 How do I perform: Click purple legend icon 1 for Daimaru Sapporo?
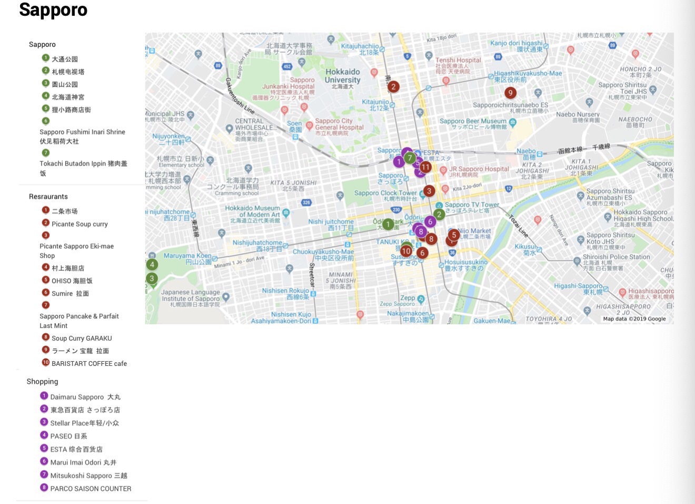(x=44, y=396)
